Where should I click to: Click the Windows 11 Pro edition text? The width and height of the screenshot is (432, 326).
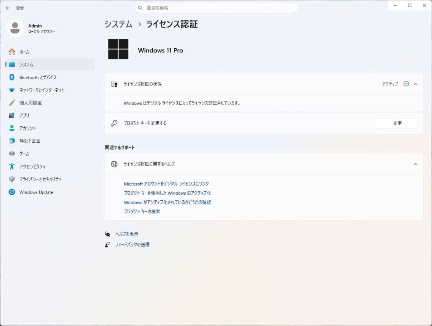pos(161,50)
